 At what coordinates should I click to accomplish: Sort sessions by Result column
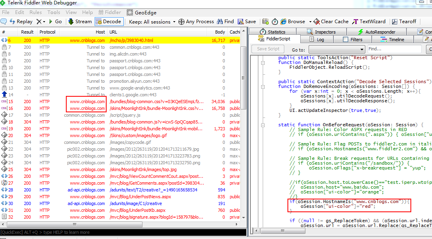(27, 32)
